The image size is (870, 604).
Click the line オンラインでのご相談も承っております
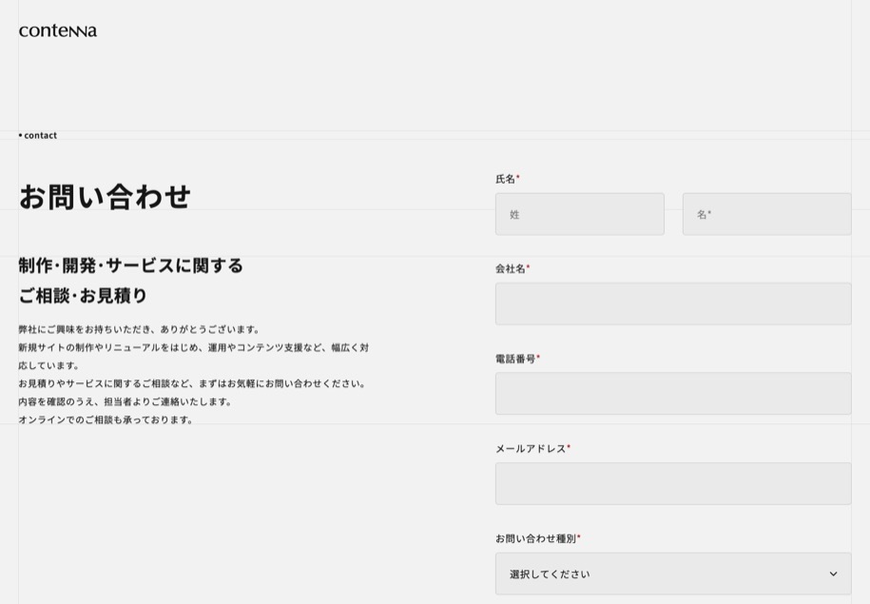[106, 419]
